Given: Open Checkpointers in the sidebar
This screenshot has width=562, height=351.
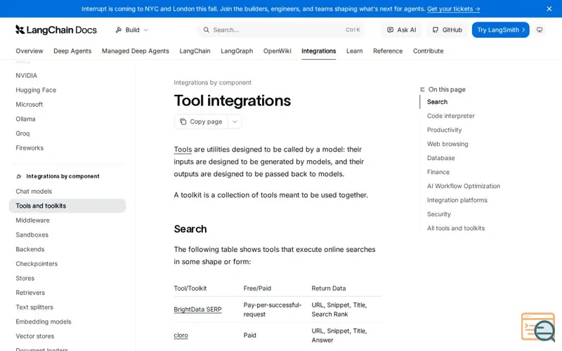Looking at the screenshot, I should 37,264.
